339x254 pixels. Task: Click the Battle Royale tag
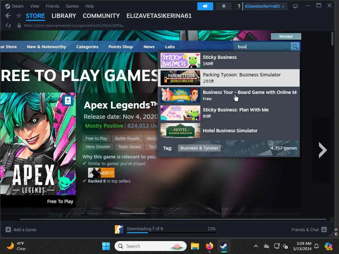pos(127,139)
